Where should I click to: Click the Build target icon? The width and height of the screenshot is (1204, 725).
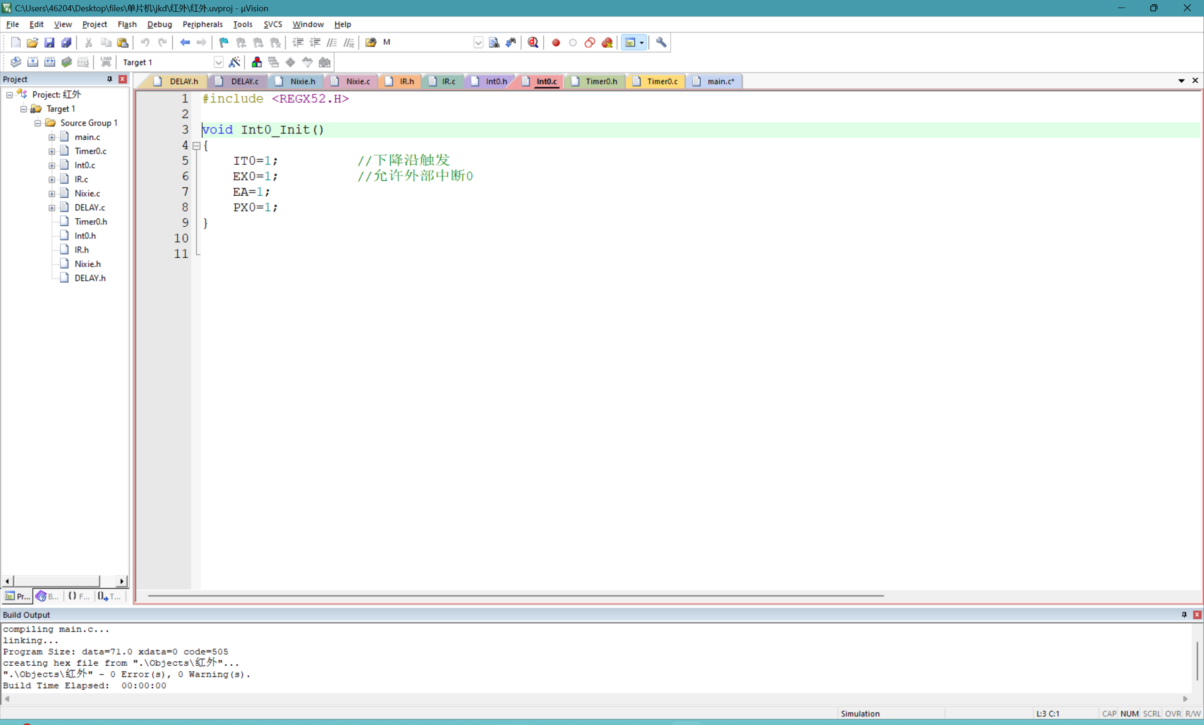click(x=33, y=62)
